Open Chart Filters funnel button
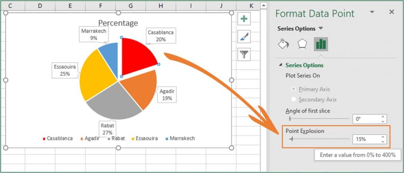This screenshot has width=404, height=173. pos(244,54)
